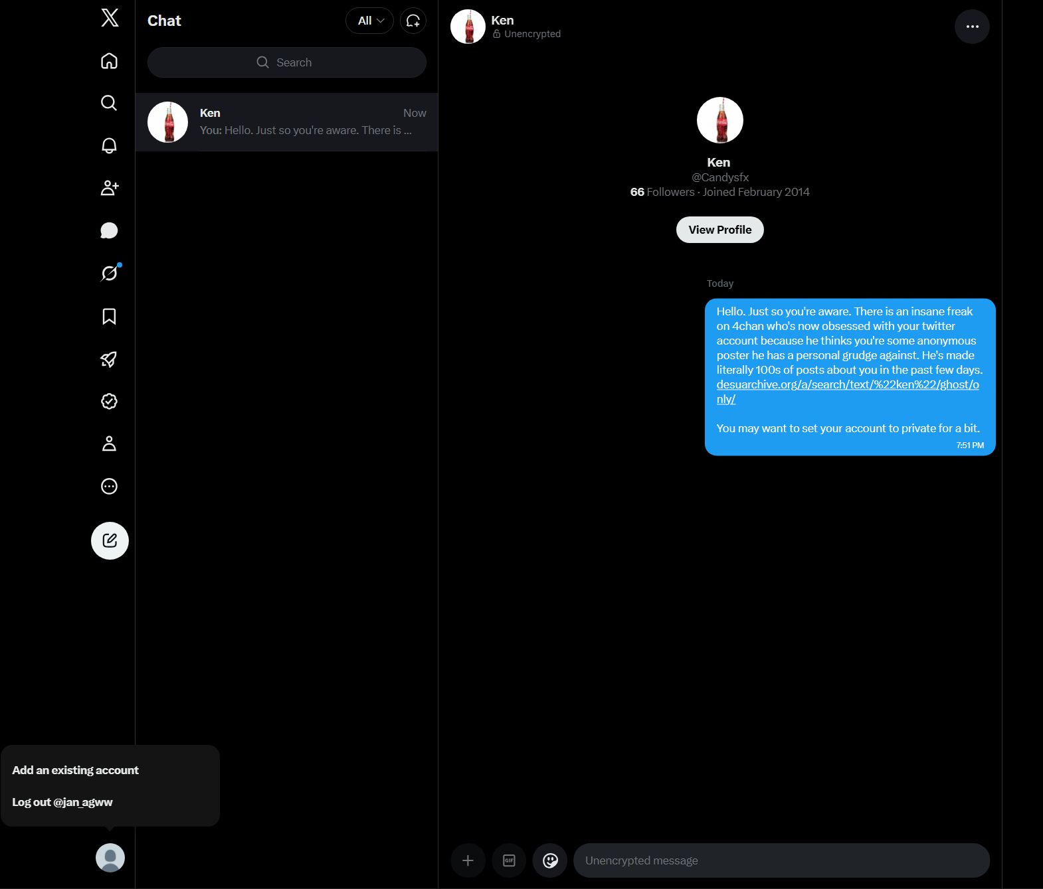Click Ken's avatar in the chat list
This screenshot has width=1043, height=889.
(x=167, y=122)
